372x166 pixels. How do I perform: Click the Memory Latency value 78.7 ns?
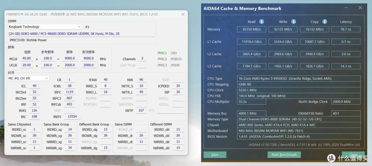(346, 29)
